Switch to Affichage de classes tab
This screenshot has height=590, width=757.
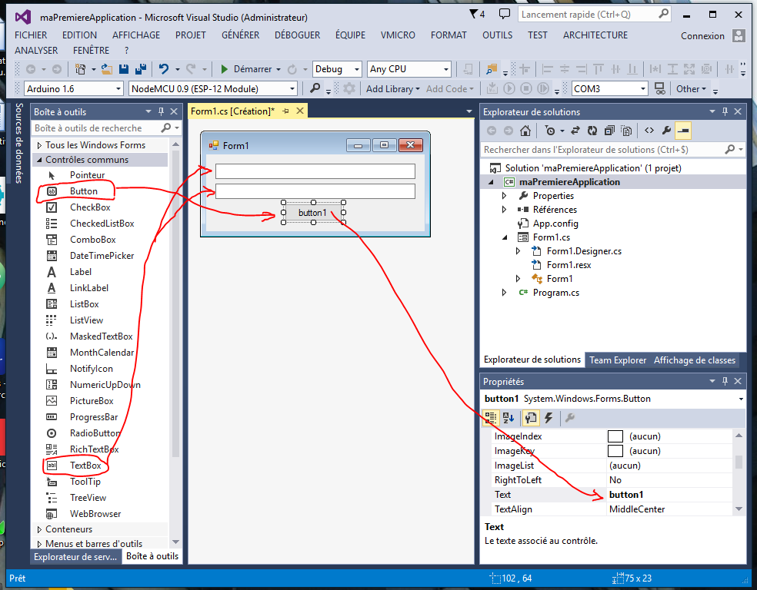point(694,360)
